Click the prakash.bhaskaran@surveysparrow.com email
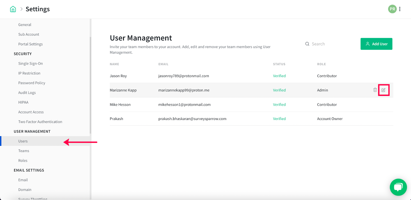 tap(192, 119)
